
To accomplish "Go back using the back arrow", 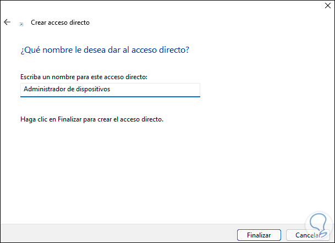I will pyautogui.click(x=7, y=23).
